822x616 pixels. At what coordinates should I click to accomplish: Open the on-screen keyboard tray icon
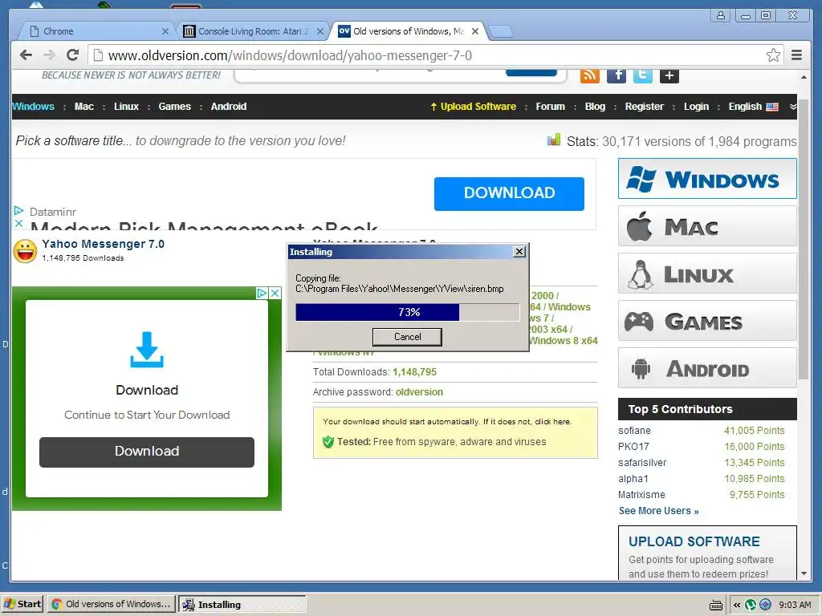click(x=715, y=605)
